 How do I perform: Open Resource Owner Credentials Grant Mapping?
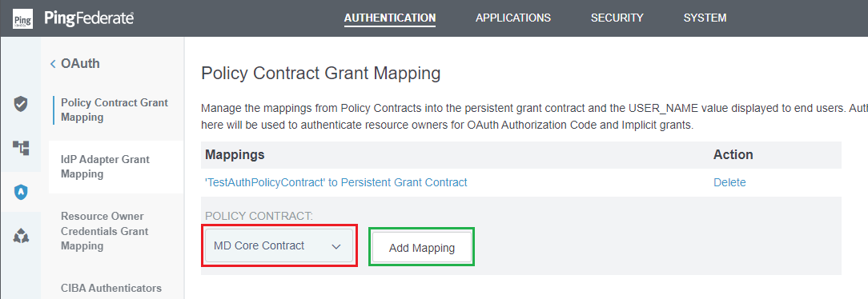tap(105, 231)
